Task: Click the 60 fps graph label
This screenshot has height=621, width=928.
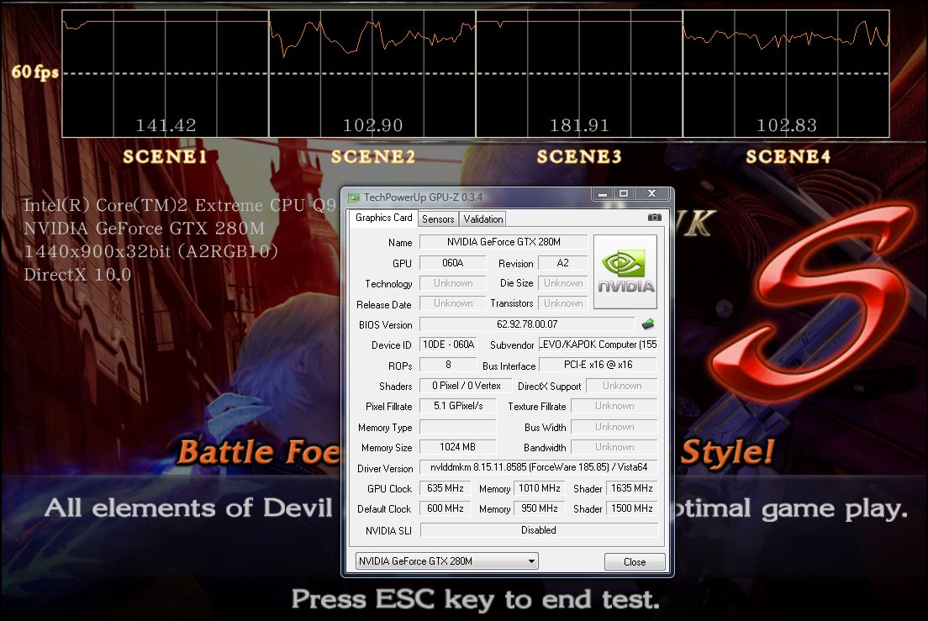Action: point(35,71)
